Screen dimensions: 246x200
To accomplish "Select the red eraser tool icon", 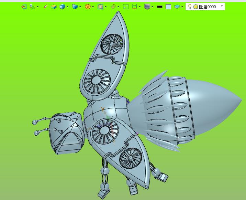I will pyautogui.click(x=45, y=7).
